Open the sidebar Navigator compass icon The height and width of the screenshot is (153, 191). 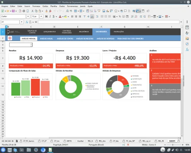[x=187, y=44]
